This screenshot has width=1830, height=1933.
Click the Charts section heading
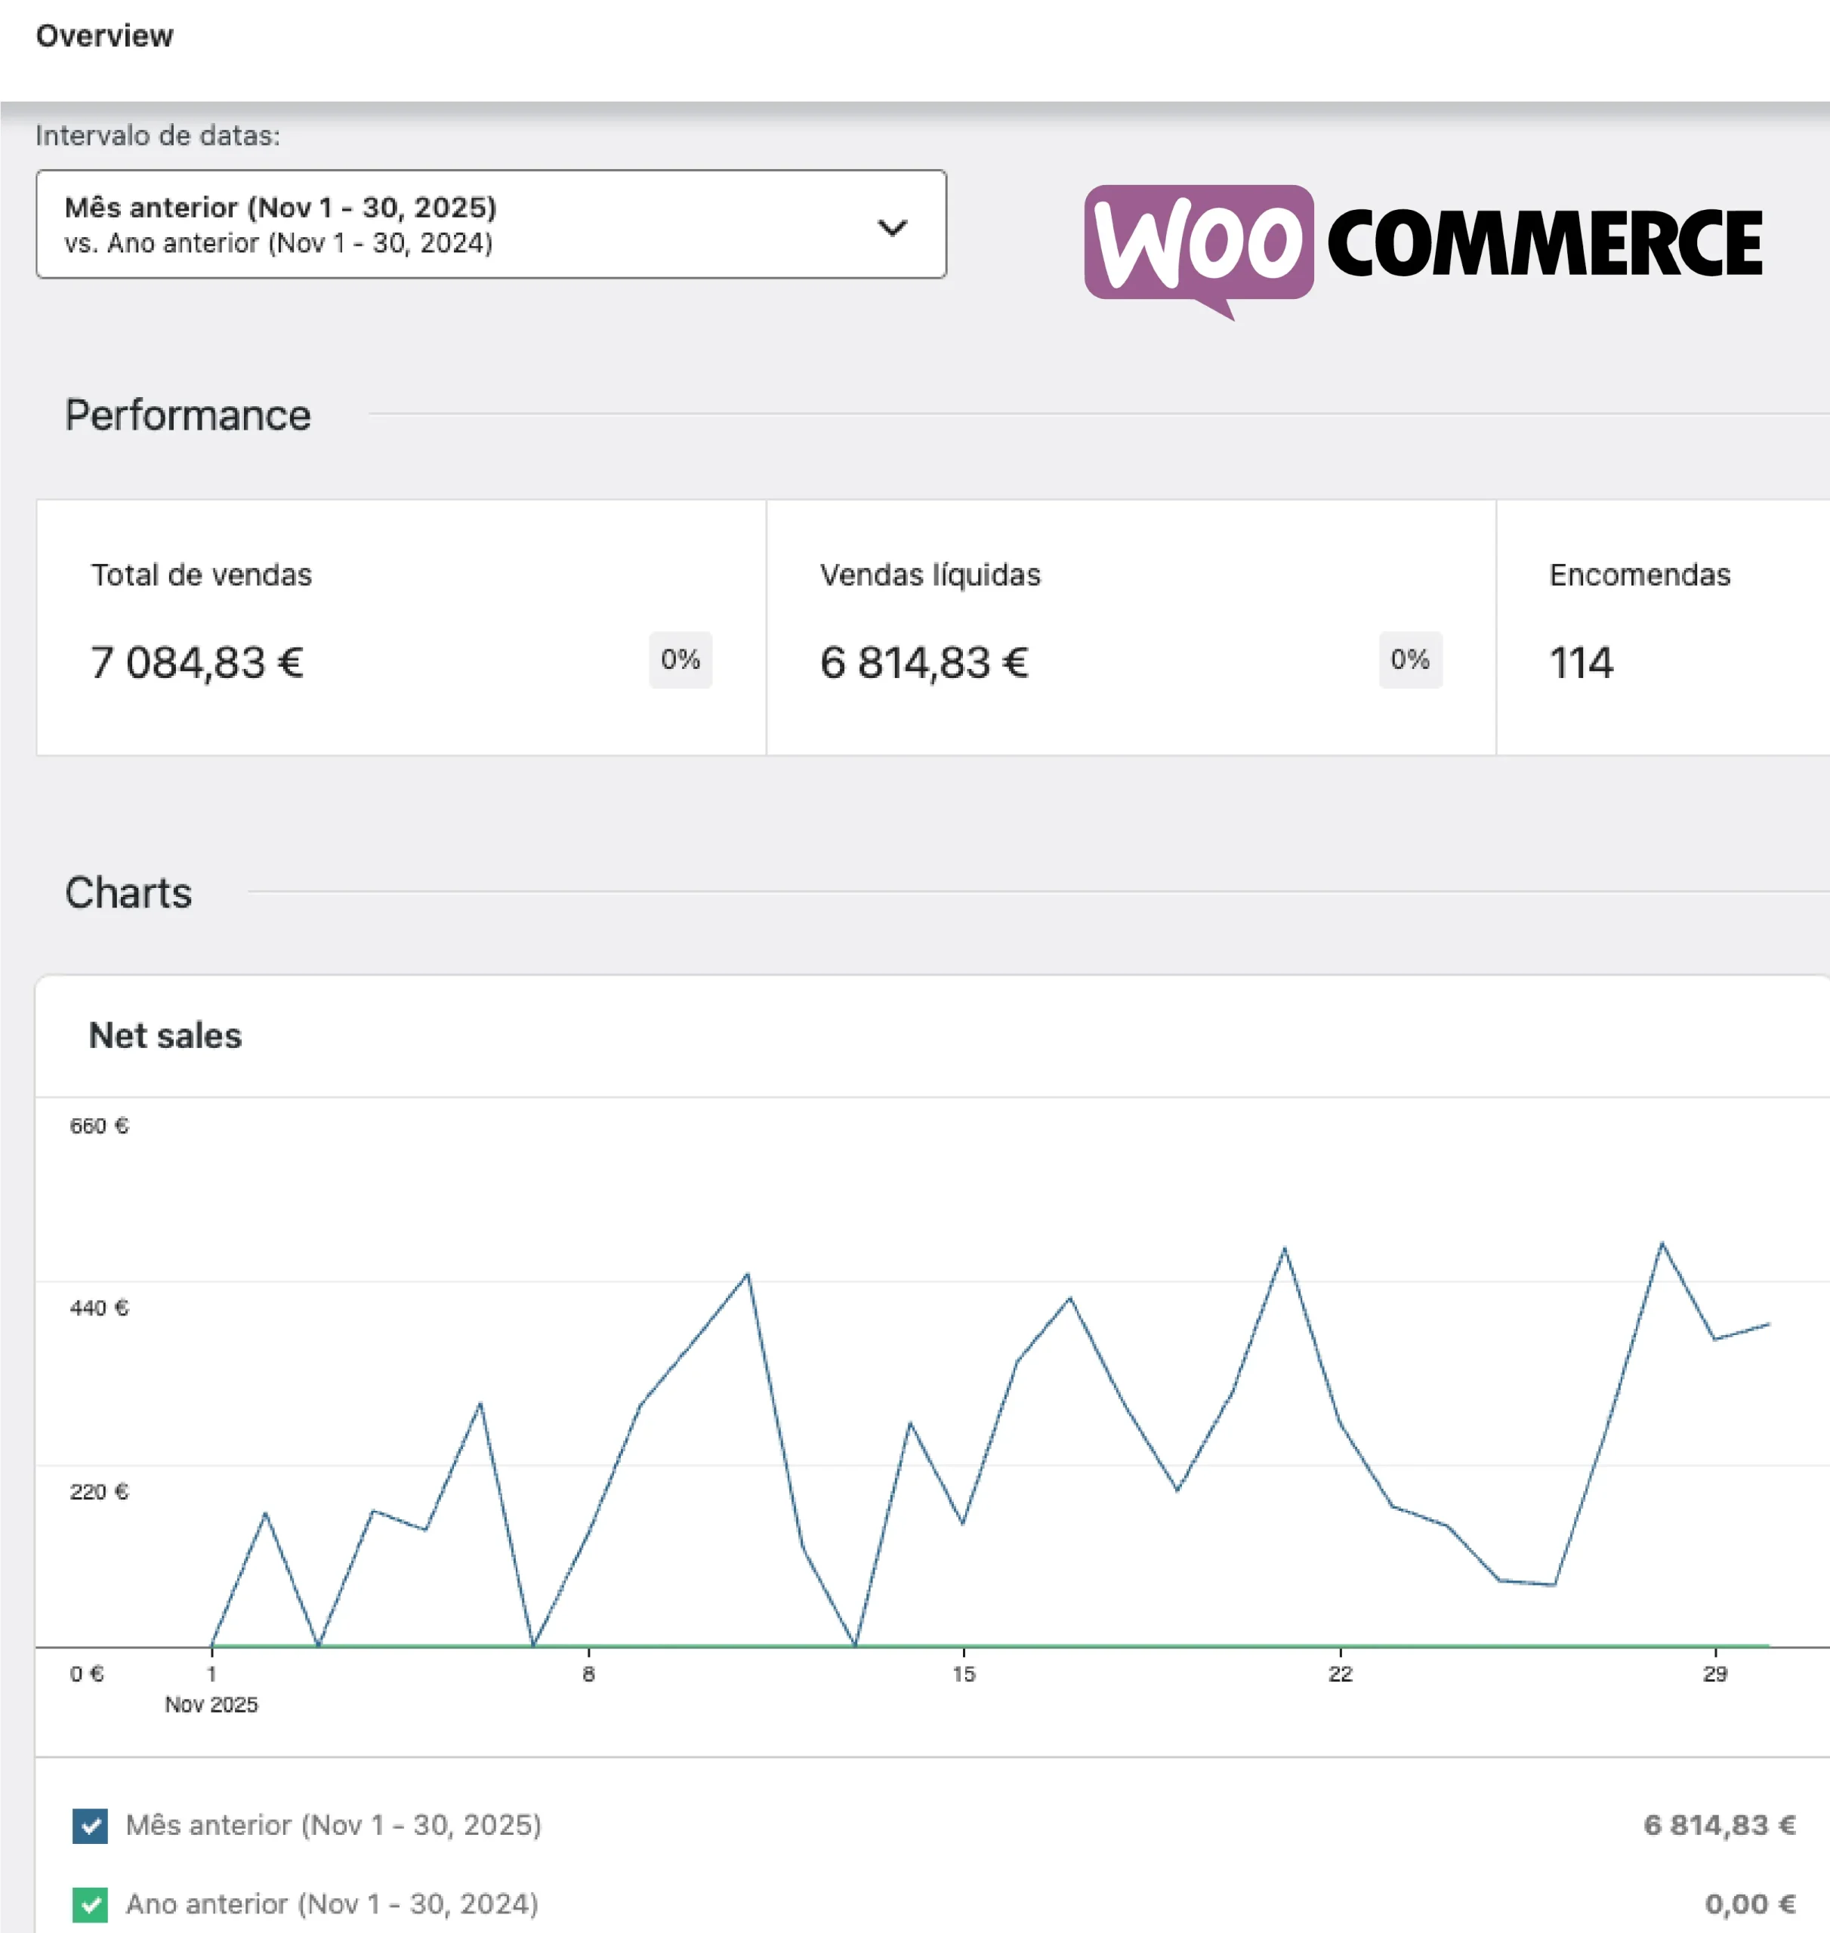tap(128, 893)
